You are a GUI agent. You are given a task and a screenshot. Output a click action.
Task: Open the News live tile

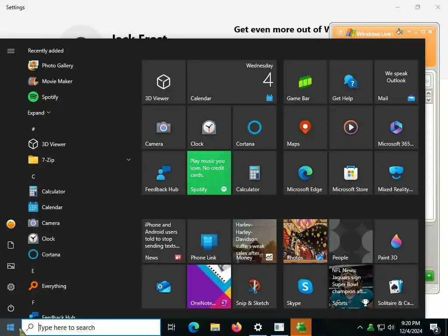164,241
